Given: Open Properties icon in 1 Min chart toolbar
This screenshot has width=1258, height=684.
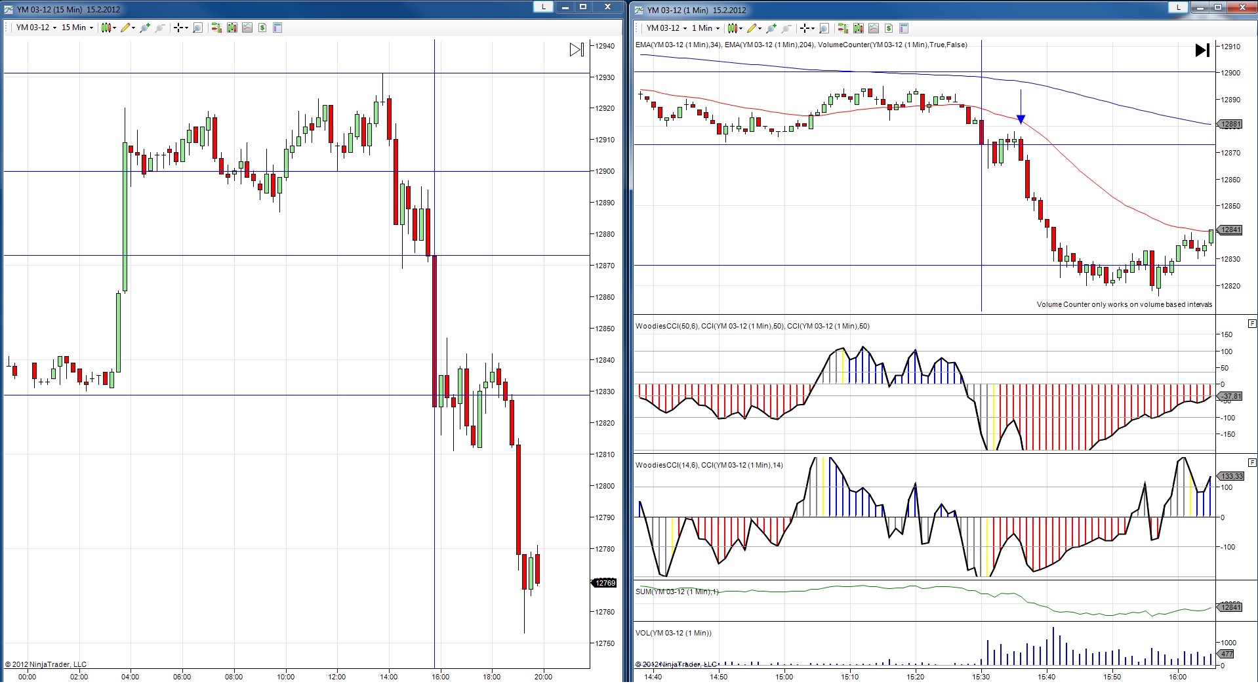Looking at the screenshot, I should click(904, 28).
